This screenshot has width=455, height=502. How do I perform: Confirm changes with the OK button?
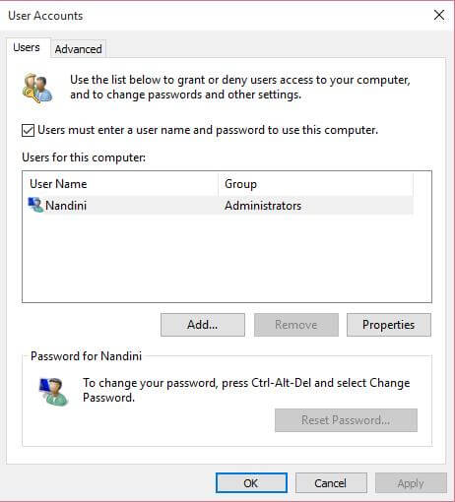(x=251, y=483)
